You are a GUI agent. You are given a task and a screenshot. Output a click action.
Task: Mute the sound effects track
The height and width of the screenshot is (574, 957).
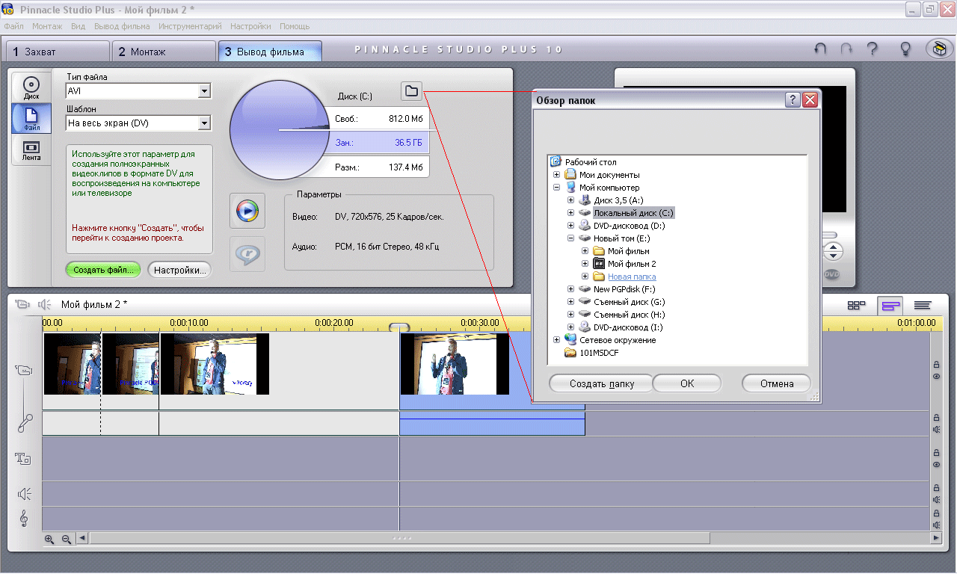coord(936,500)
